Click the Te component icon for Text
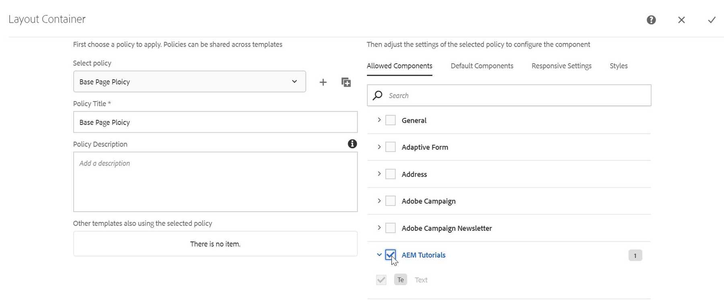This screenshot has height=300, width=724. [401, 279]
